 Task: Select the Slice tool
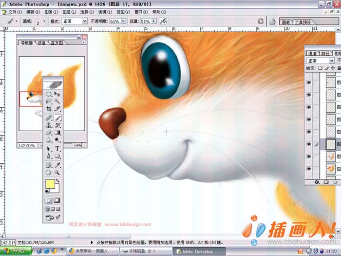tap(57, 108)
